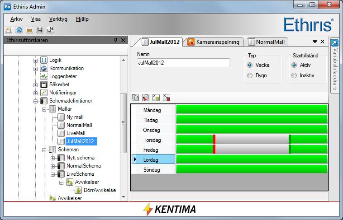Viewport: 343px width, 220px height.
Task: Pin the Ethirisutforskaren panel
Action: (x=116, y=40)
